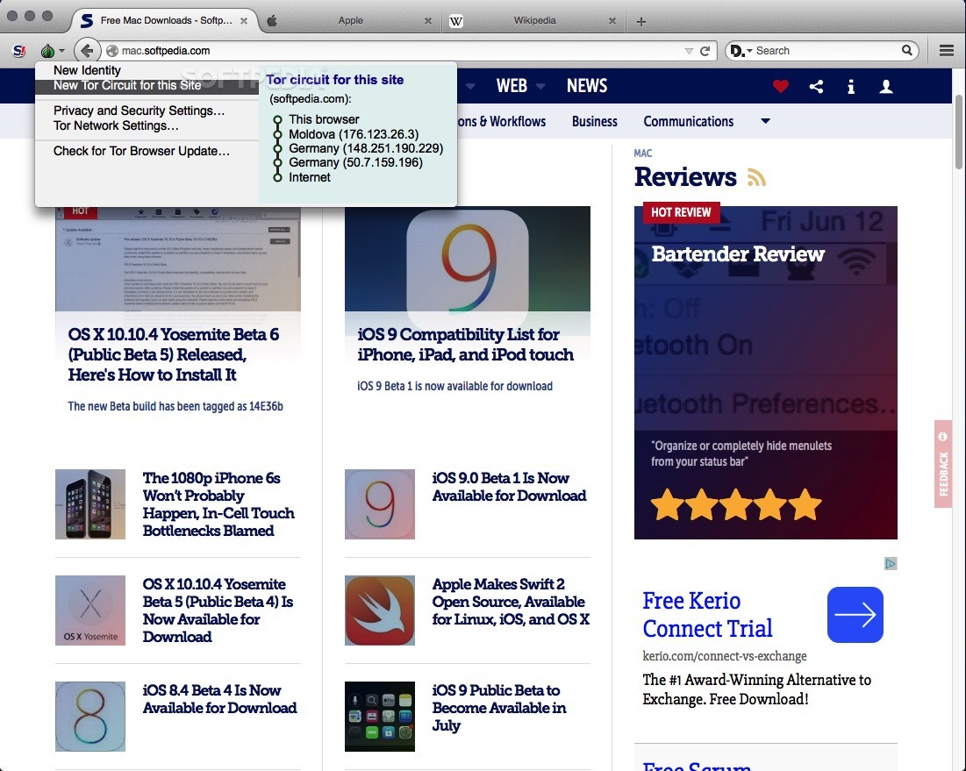The image size is (966, 771).
Task: Reload the page with the refresh icon
Action: coord(705,51)
